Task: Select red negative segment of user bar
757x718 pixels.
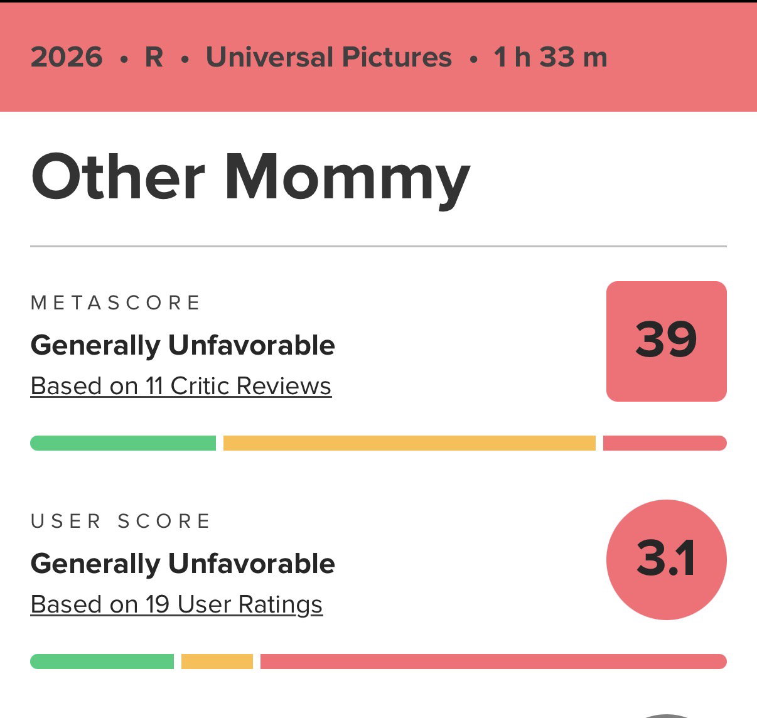Action: [x=493, y=662]
